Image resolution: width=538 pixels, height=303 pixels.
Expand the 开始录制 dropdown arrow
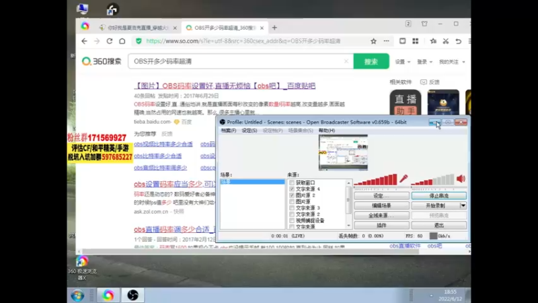(x=463, y=205)
